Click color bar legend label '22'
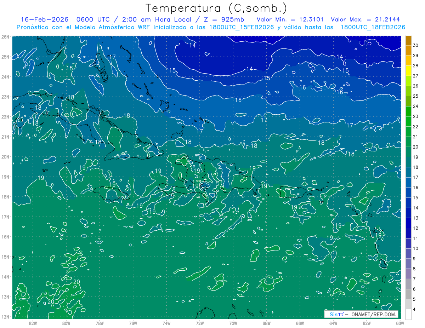Image resolution: width=425 pixels, height=328 pixels. point(415,127)
